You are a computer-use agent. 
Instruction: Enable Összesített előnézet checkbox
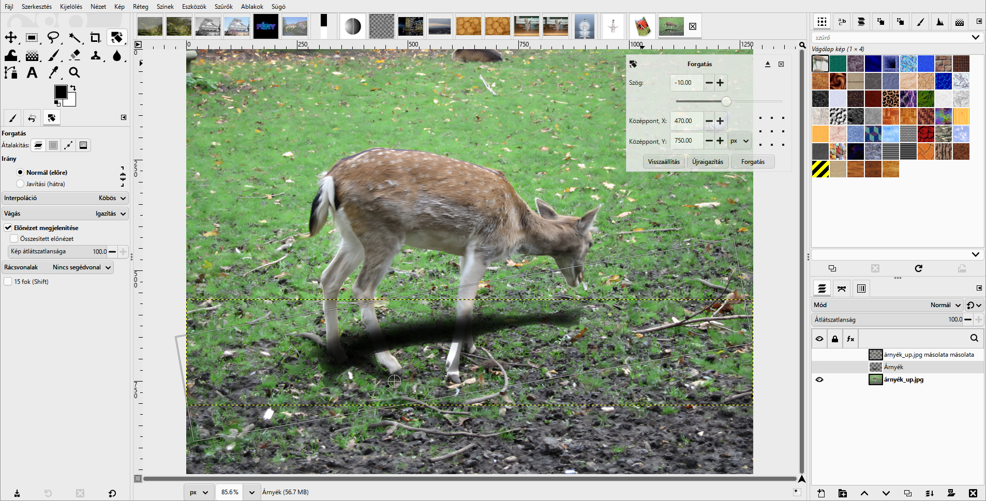[x=14, y=238]
